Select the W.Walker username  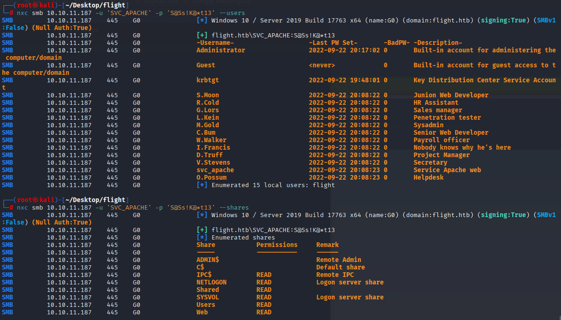click(x=211, y=140)
